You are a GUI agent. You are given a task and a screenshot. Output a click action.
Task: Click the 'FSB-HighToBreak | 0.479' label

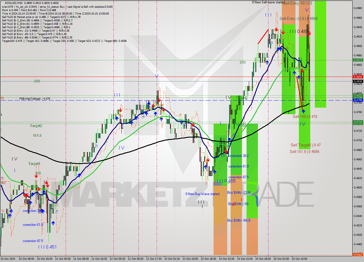35,99
